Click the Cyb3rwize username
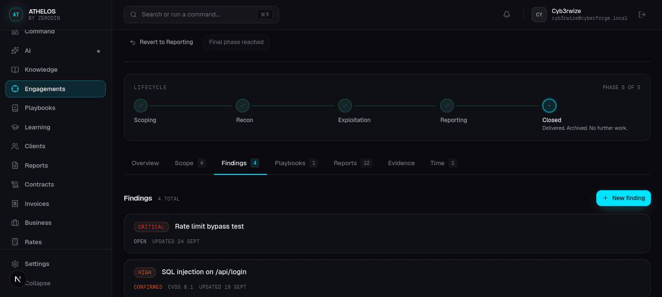The image size is (662, 297). (x=566, y=11)
